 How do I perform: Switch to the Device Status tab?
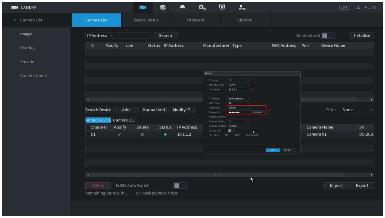[x=146, y=20]
